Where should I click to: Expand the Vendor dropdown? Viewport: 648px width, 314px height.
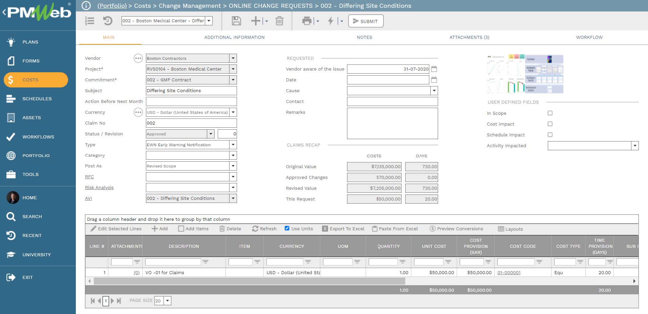click(x=233, y=58)
